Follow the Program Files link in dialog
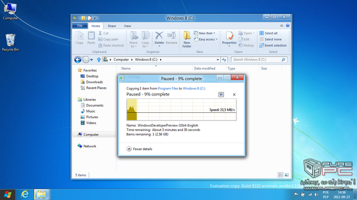 168,88
